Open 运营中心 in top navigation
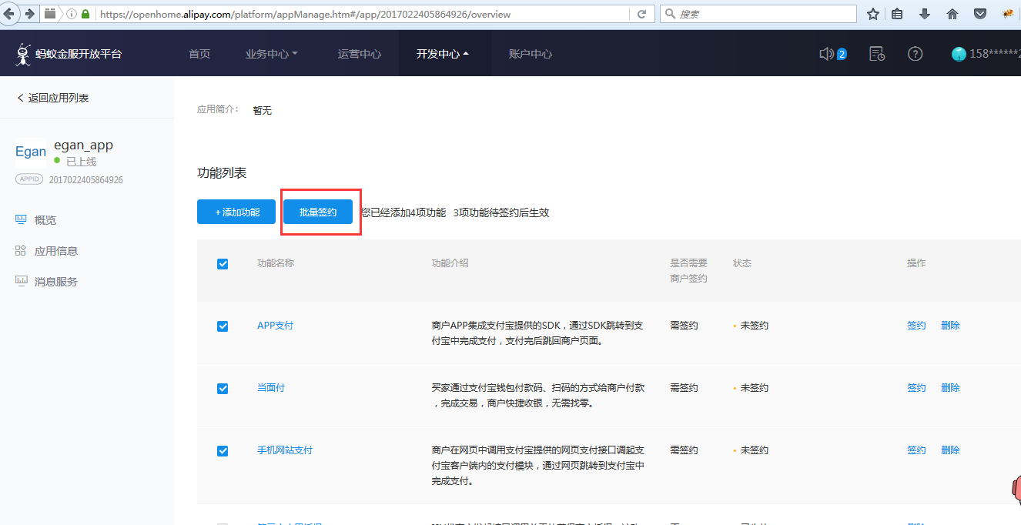The image size is (1021, 525). coord(360,54)
